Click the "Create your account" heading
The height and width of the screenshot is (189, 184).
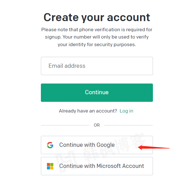point(97,17)
